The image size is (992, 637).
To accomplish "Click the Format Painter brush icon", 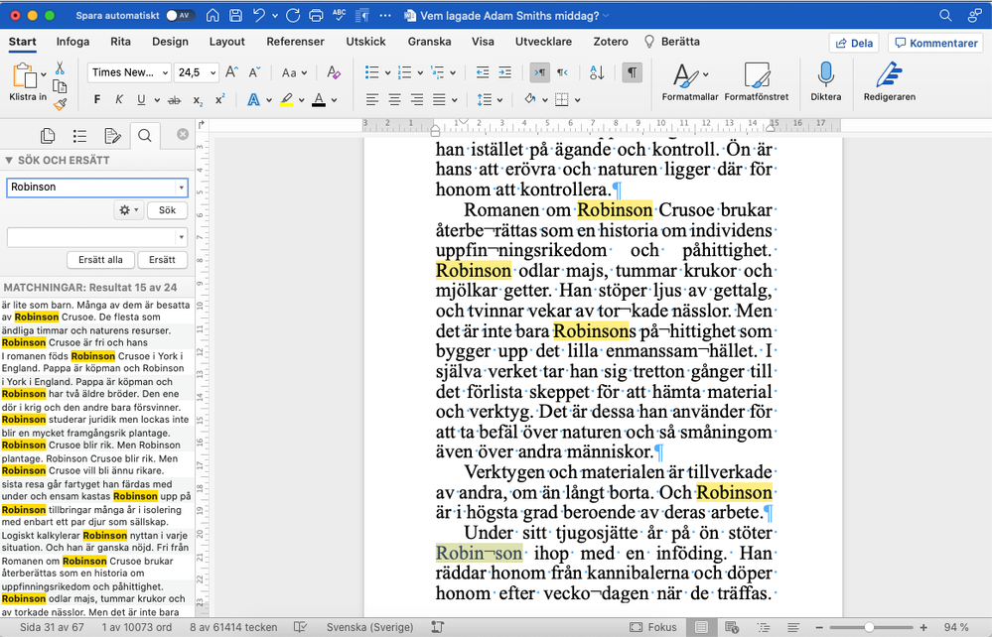I will [x=60, y=103].
